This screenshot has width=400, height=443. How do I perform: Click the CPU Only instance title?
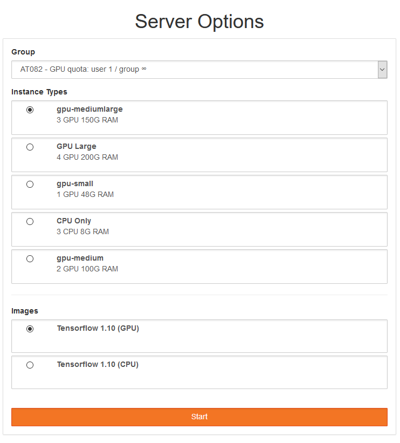coord(74,221)
